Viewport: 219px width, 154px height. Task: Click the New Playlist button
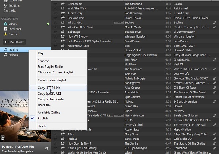pos(14,42)
